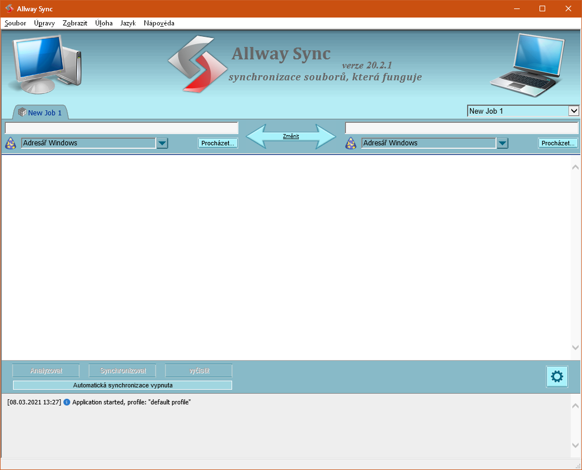Click the file list scrollbar down arrow
Image resolution: width=582 pixels, height=470 pixels.
coord(575,347)
